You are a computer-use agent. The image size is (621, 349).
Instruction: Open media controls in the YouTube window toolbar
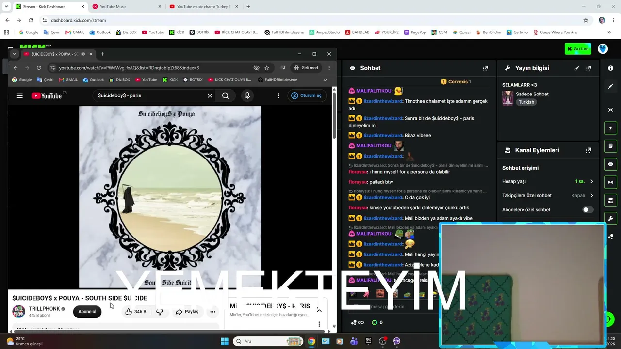283,68
